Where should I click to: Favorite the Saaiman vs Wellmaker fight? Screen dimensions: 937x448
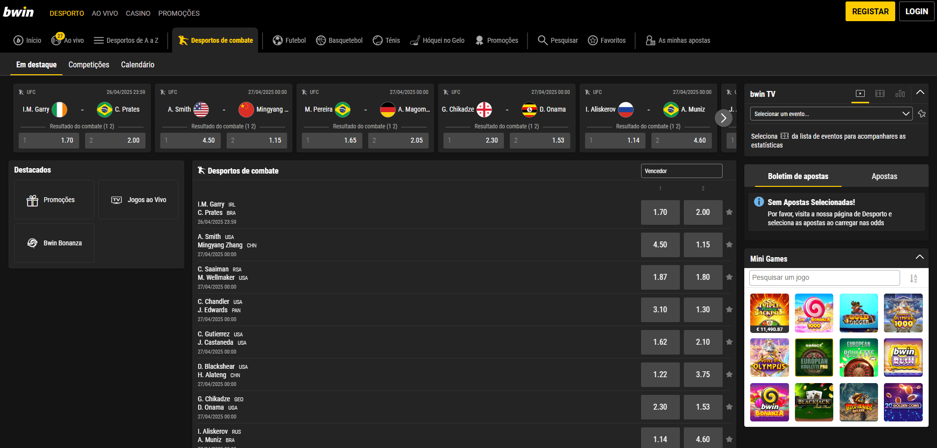(730, 277)
